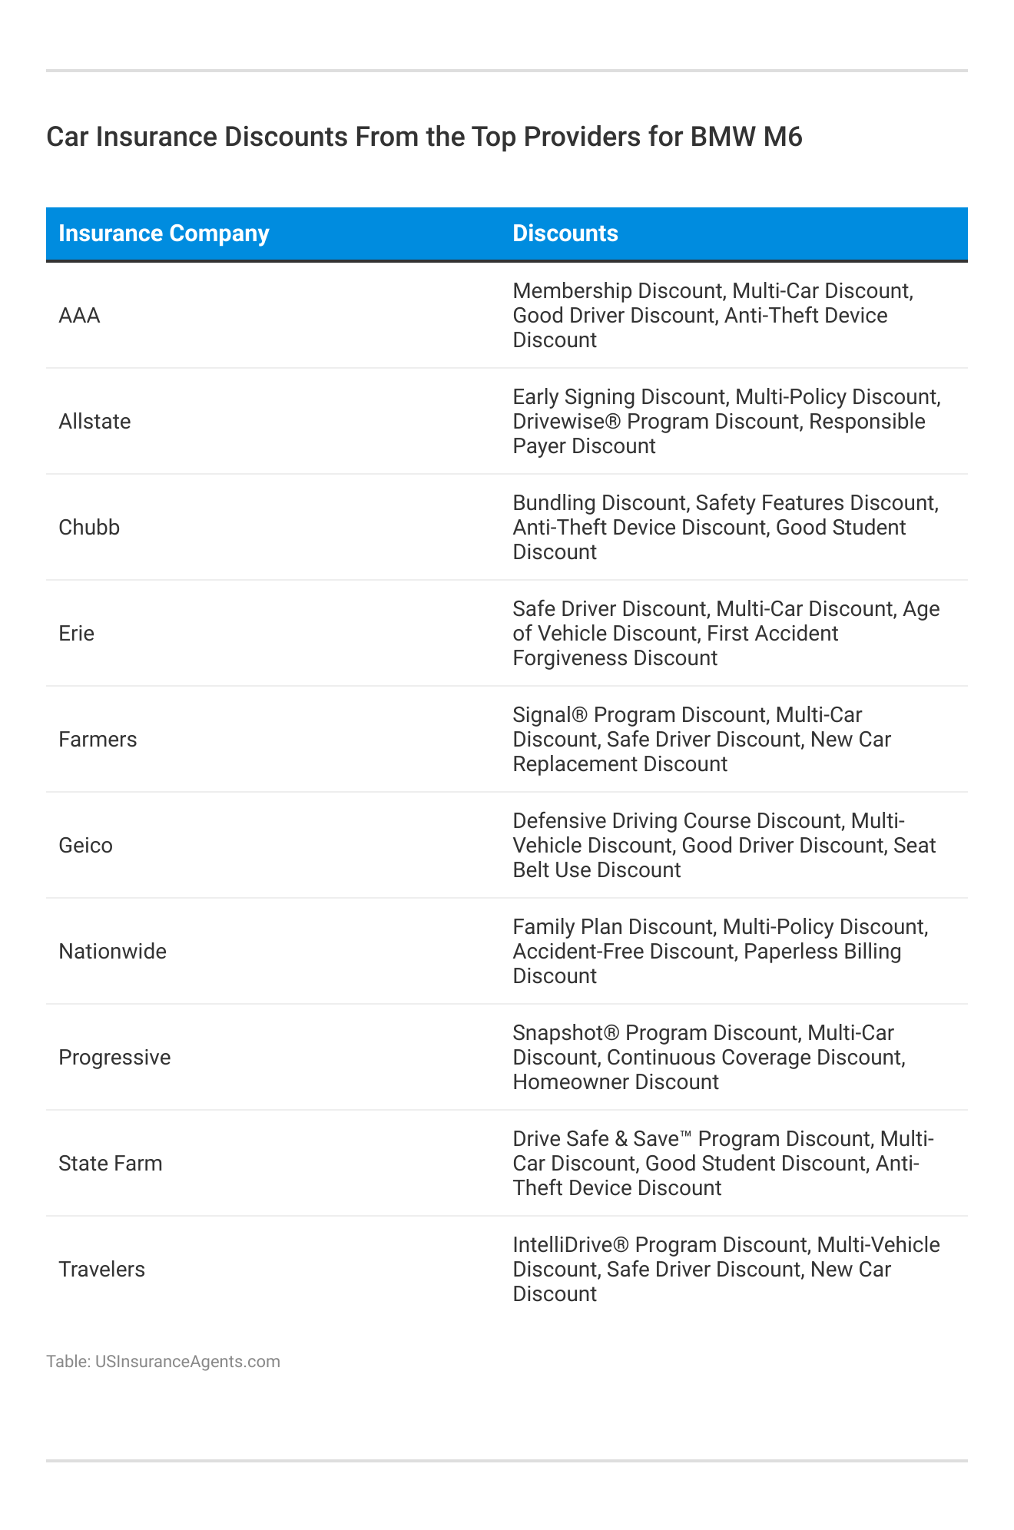Click Travelers' IntelliDrive Program discounts text

pyautogui.click(x=726, y=1270)
